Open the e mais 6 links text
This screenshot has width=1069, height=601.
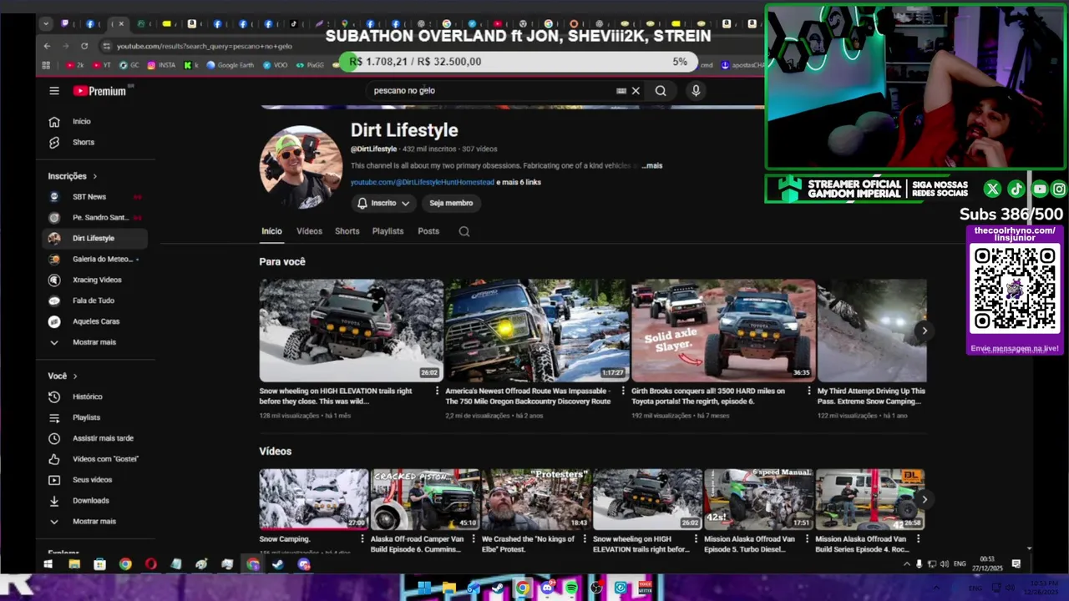tap(519, 183)
